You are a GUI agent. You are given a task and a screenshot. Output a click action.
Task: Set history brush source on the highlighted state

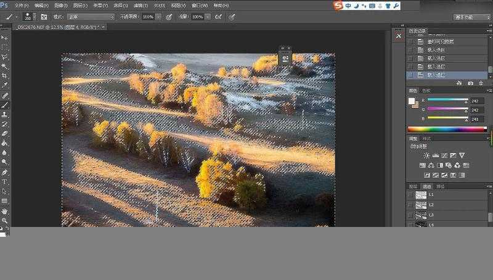410,75
